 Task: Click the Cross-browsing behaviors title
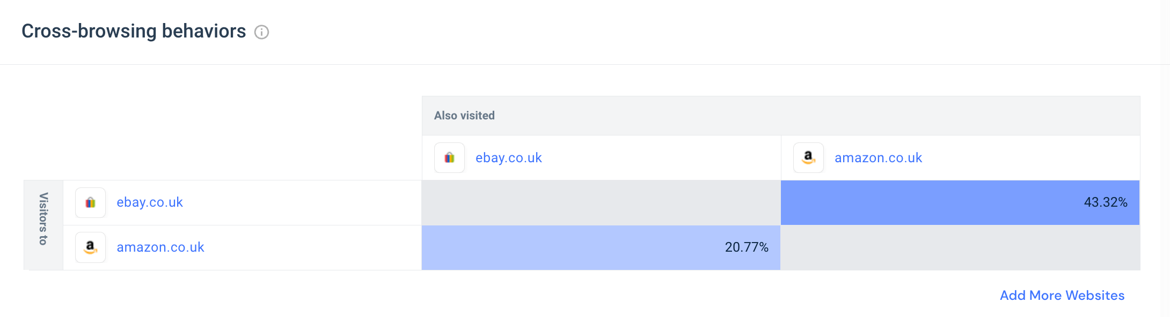click(132, 31)
